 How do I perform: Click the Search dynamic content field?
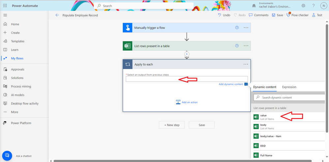point(289,97)
